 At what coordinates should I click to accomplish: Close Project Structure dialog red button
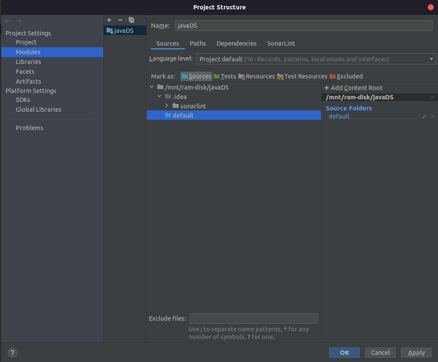pos(431,7)
